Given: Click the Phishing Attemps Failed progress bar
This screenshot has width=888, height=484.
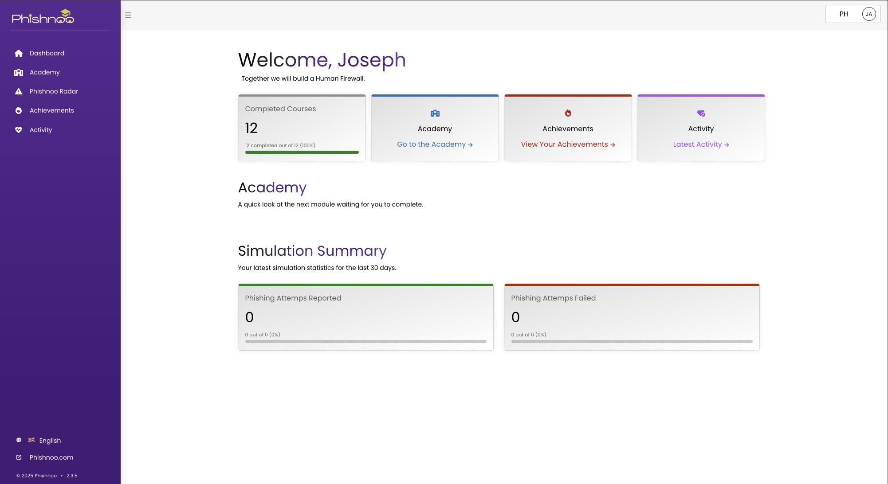Looking at the screenshot, I should coord(632,342).
